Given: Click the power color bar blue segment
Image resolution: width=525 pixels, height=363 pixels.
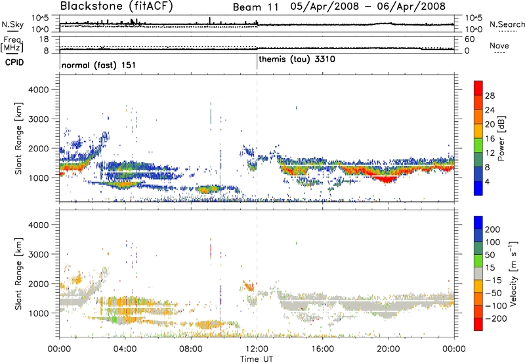Looking at the screenshot, I should click(x=478, y=188).
